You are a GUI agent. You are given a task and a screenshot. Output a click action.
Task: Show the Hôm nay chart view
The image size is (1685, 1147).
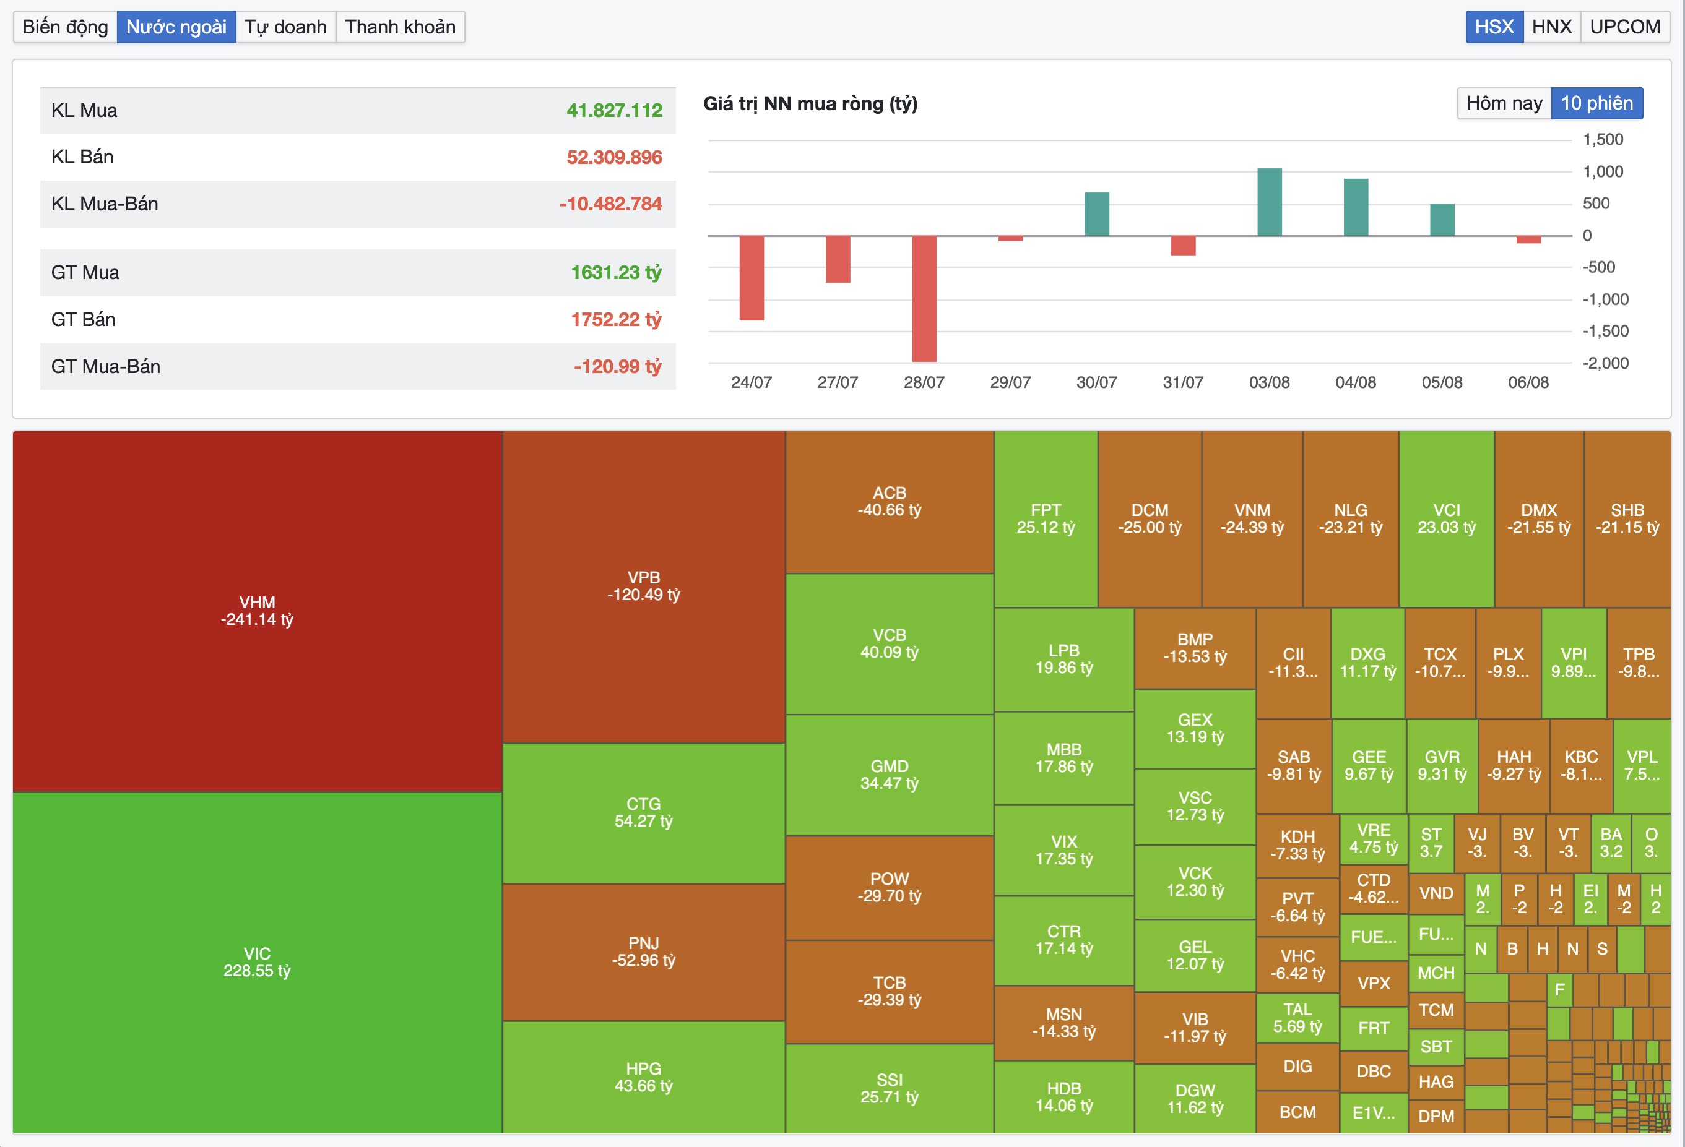(x=1504, y=103)
